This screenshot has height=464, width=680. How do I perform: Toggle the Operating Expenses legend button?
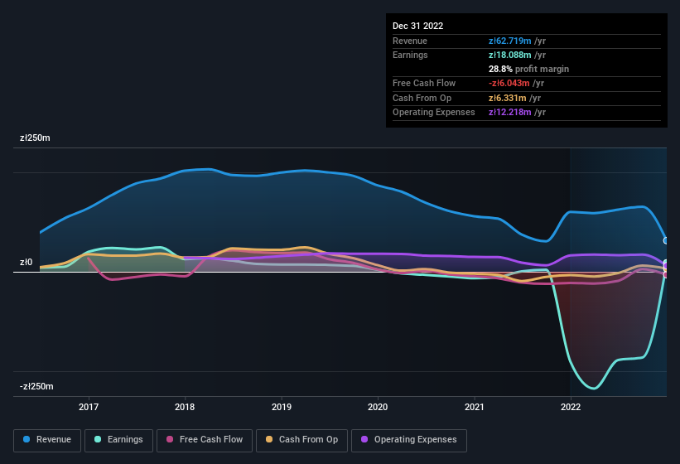(409, 440)
